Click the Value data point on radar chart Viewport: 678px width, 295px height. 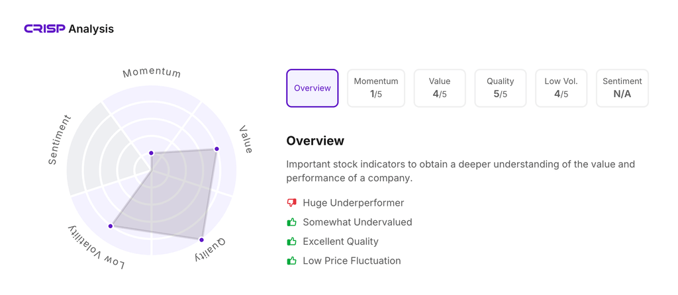pyautogui.click(x=217, y=149)
